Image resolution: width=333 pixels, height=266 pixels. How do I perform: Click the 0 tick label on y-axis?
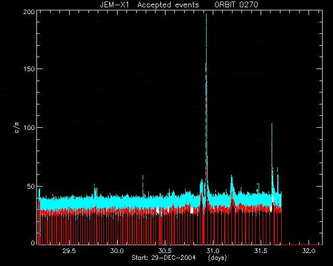(x=33, y=243)
